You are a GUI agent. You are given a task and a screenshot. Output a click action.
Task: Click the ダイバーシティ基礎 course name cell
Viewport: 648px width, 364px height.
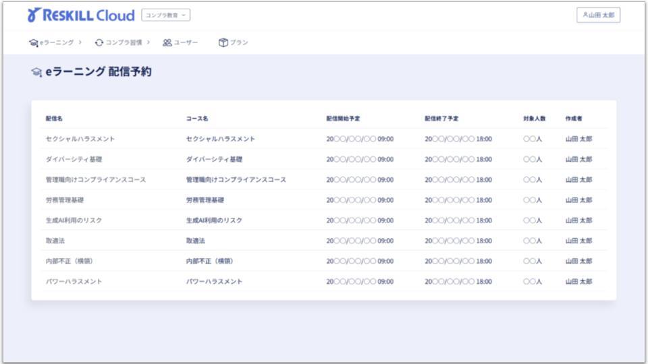(x=214, y=159)
